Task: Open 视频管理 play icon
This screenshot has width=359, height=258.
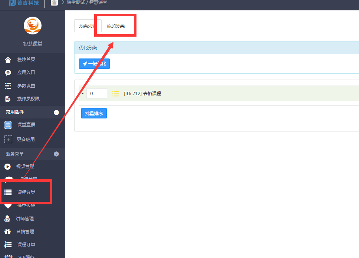Action: 7,167
